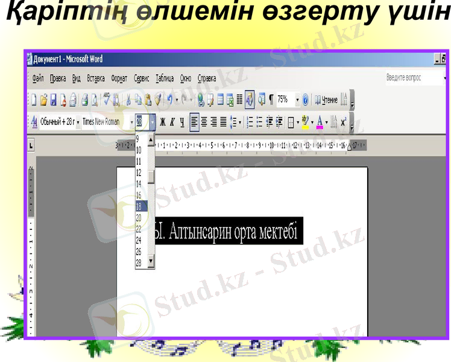This screenshot has width=451, height=362.
Task: Toggle italic К formatting
Action: pyautogui.click(x=172, y=122)
